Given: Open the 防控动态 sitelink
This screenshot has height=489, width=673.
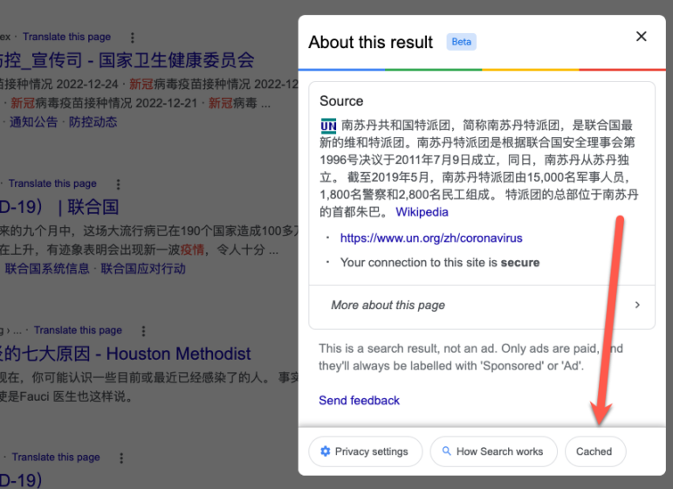Looking at the screenshot, I should tap(93, 122).
